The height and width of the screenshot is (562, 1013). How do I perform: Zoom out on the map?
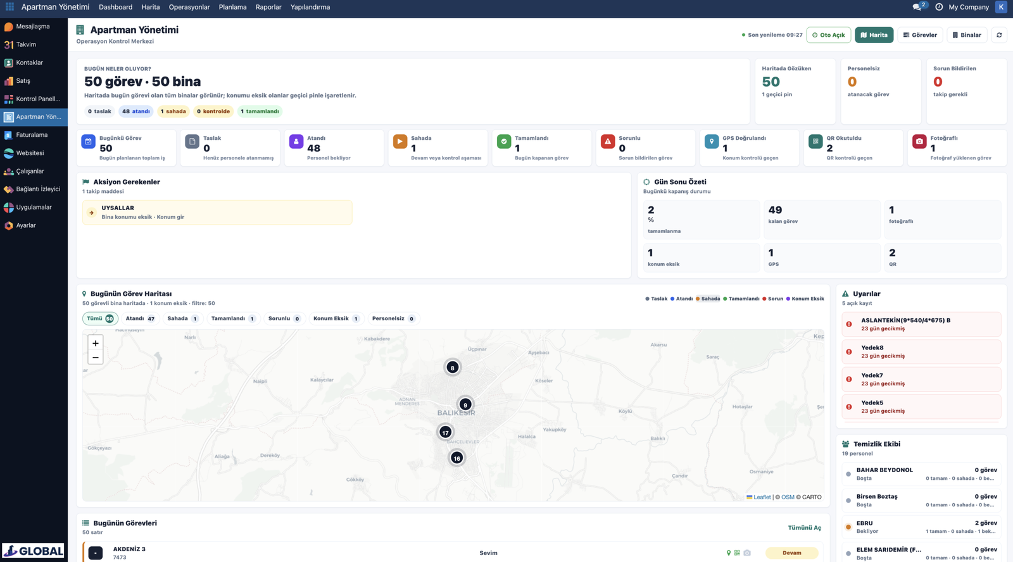coord(96,358)
